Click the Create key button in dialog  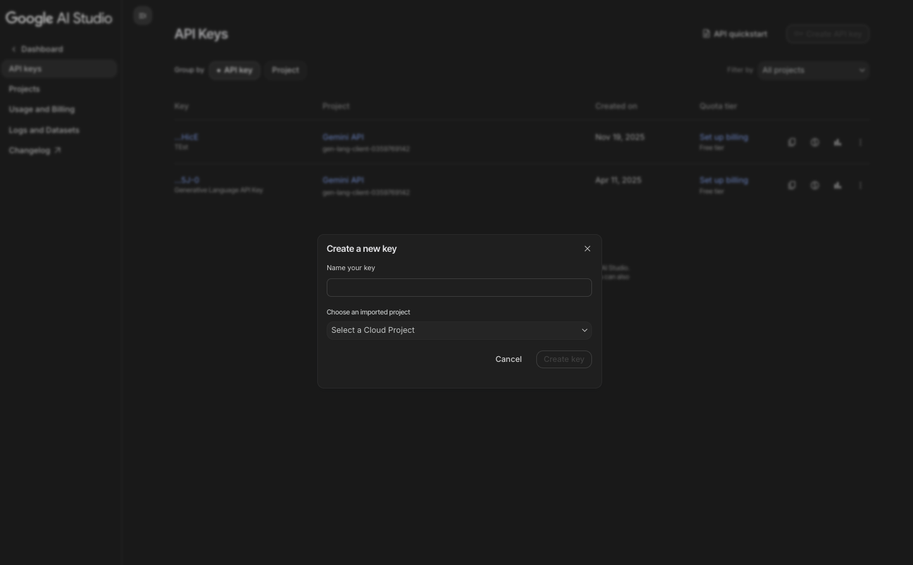[x=564, y=359]
